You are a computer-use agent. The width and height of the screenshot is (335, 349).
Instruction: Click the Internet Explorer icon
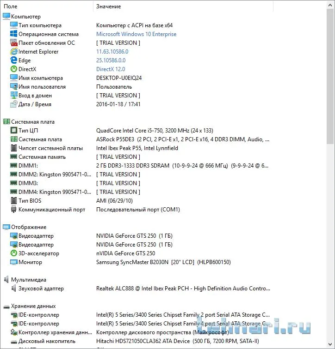click(x=13, y=51)
